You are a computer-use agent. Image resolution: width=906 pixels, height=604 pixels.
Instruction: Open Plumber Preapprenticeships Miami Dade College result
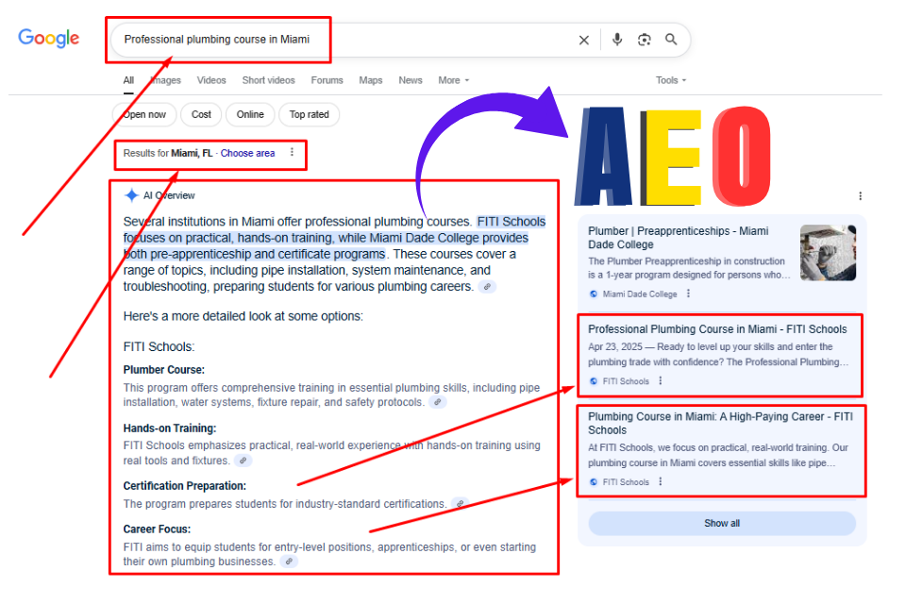[679, 238]
